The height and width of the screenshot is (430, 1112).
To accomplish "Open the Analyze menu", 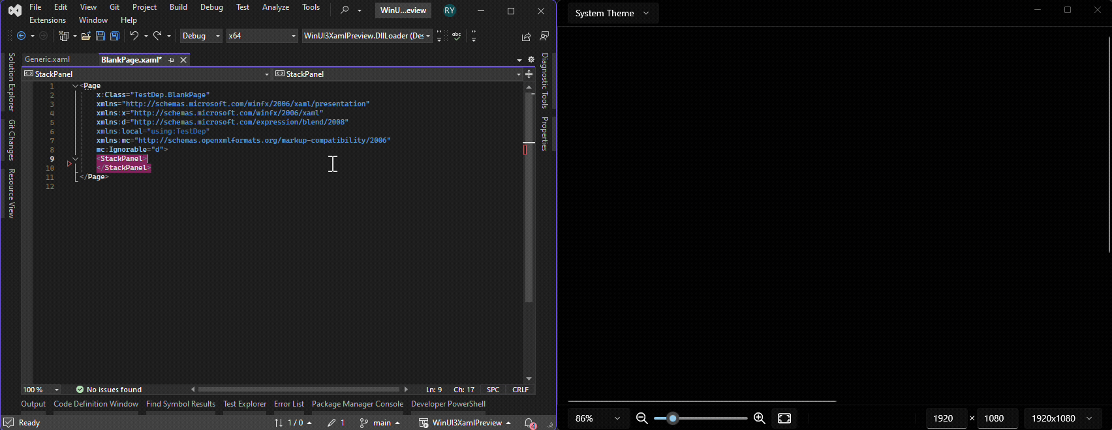I will tap(275, 7).
